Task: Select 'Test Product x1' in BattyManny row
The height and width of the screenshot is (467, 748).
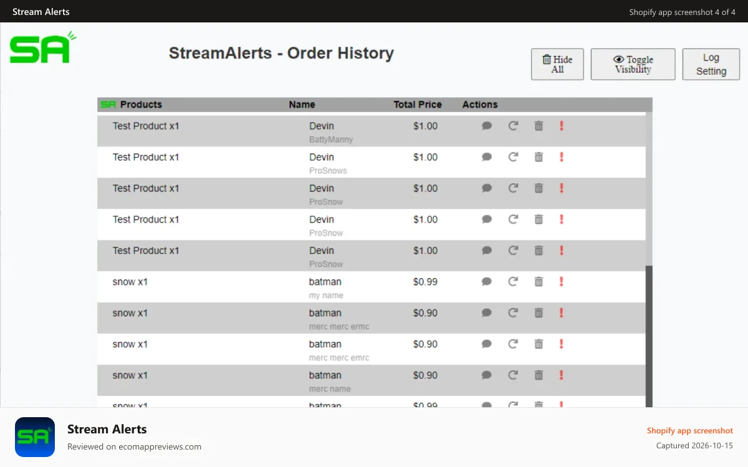Action: click(x=146, y=126)
